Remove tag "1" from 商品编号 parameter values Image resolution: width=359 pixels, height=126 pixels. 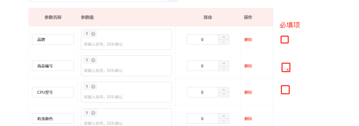93,60
